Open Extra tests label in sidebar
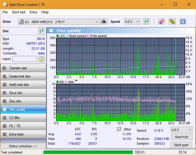The height and width of the screenshot is (155, 196). click(16, 134)
